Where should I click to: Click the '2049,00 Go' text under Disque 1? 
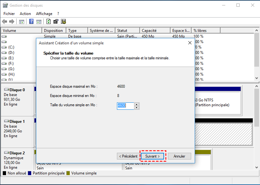[13, 131]
